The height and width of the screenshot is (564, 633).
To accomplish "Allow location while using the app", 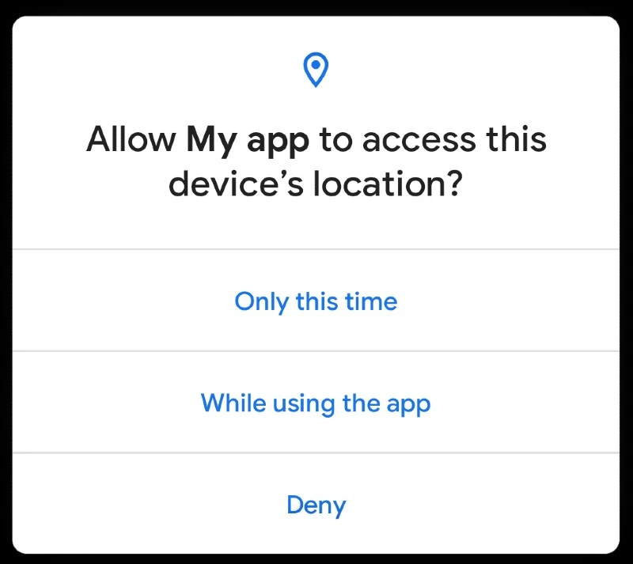I will click(316, 403).
